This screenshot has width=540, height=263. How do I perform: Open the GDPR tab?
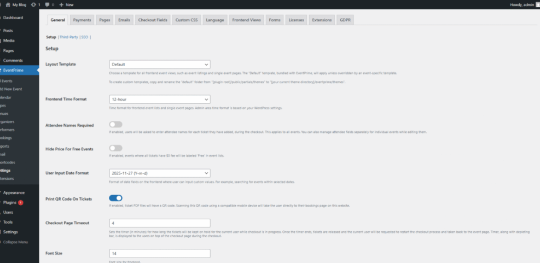tap(345, 20)
